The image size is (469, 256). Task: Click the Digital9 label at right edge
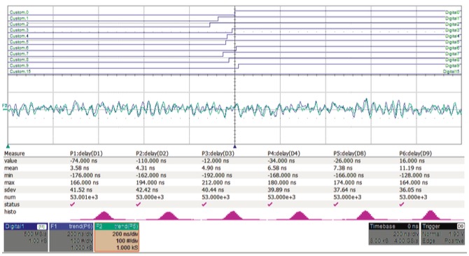point(452,66)
